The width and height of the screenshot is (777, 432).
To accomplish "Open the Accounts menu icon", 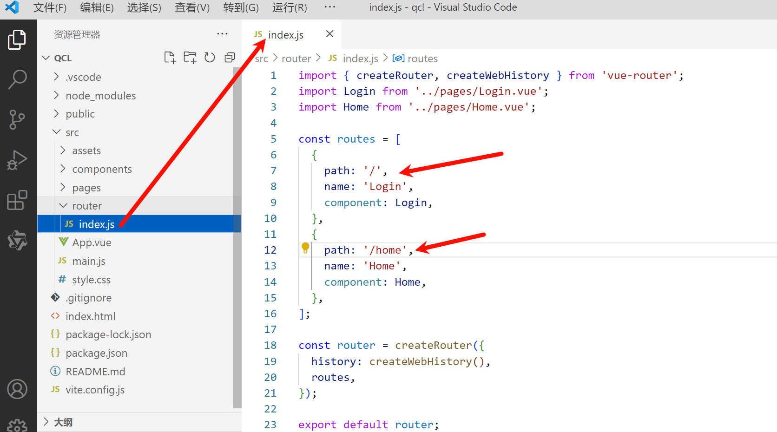I will coord(17,389).
